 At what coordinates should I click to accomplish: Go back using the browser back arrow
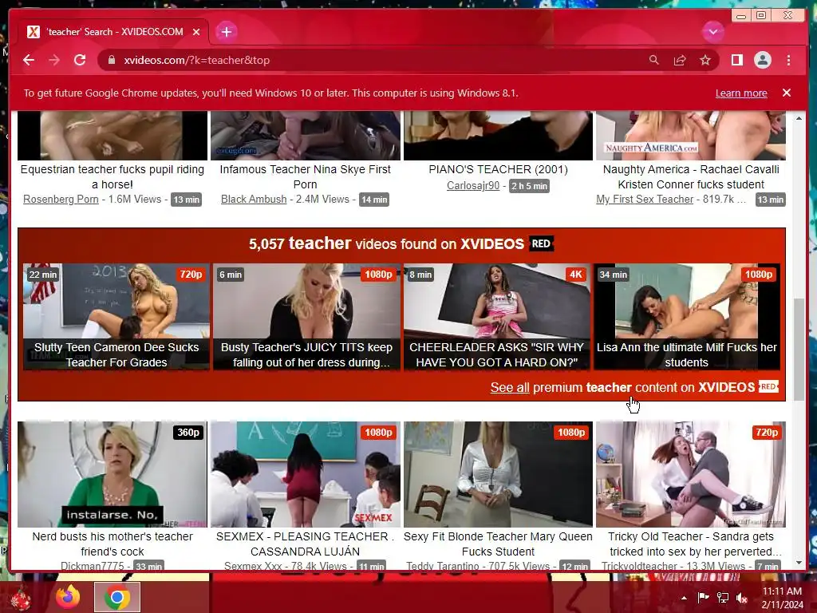29,60
